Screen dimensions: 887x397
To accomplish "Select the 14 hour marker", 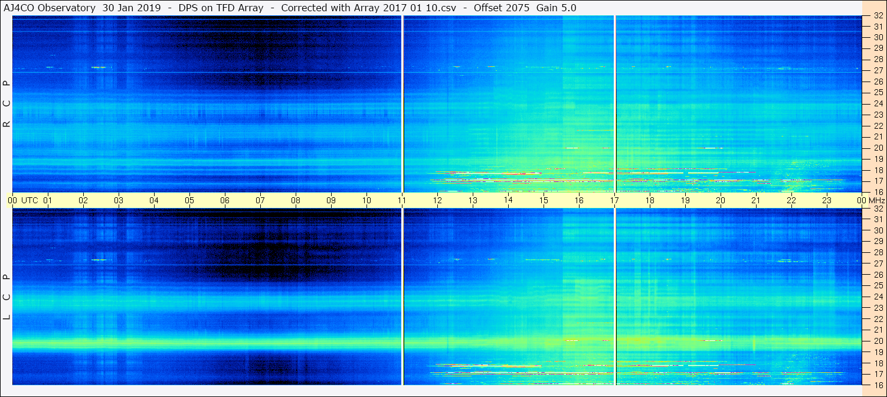I will pyautogui.click(x=508, y=200).
